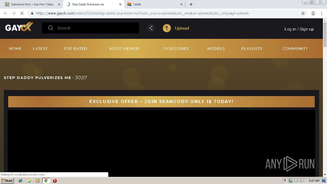
Task: Click the share icon button
Action: 151,28
